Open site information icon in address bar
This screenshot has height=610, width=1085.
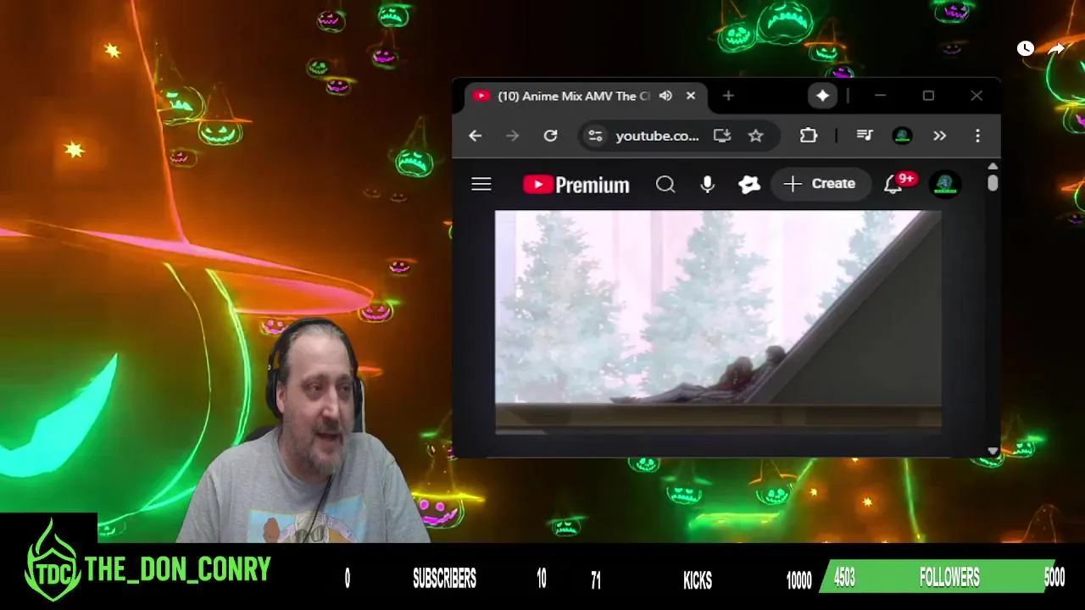click(596, 136)
